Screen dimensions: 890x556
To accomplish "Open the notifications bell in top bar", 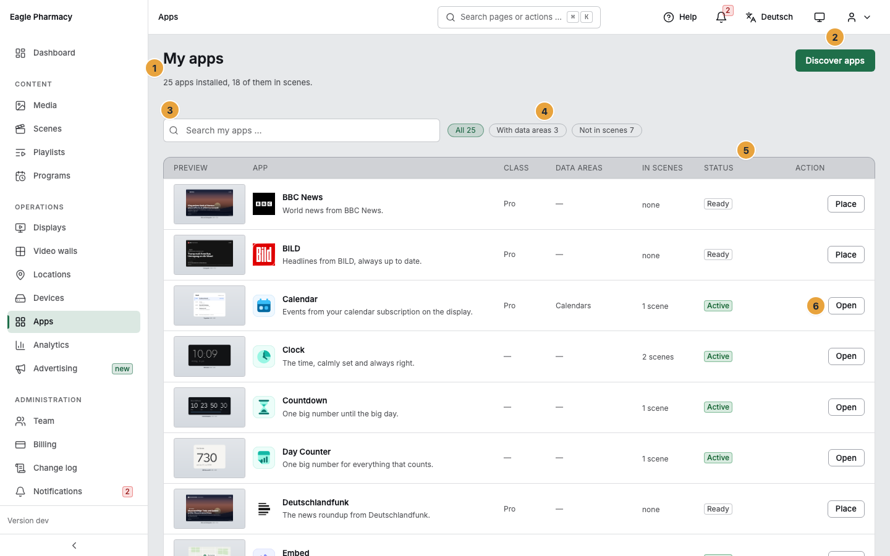I will click(721, 17).
